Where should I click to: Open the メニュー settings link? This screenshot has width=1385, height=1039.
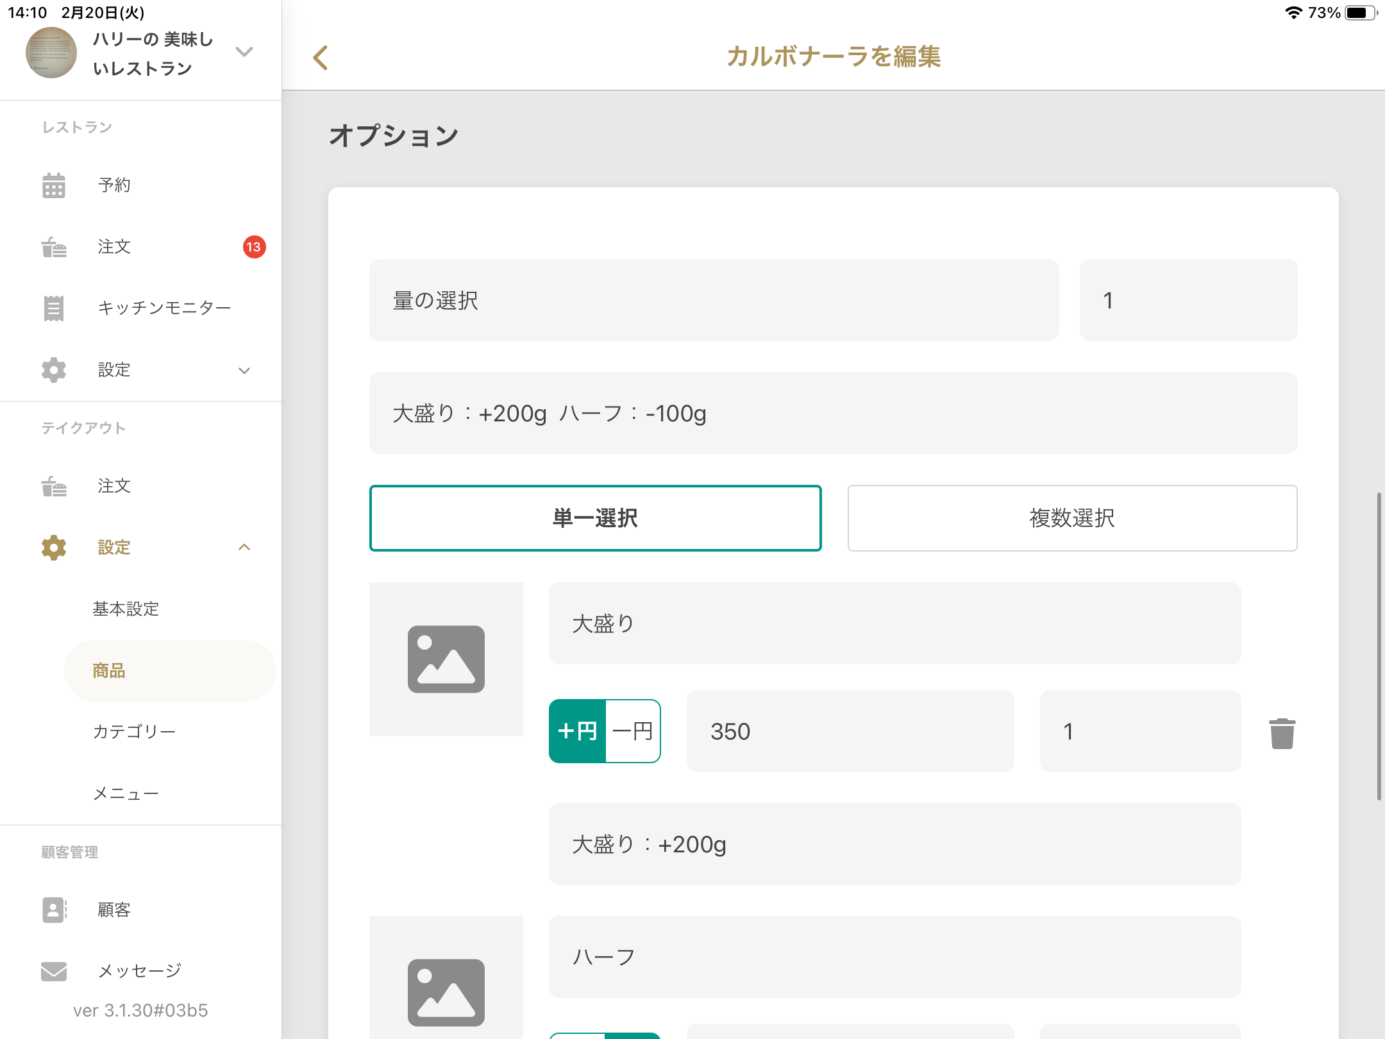[126, 793]
